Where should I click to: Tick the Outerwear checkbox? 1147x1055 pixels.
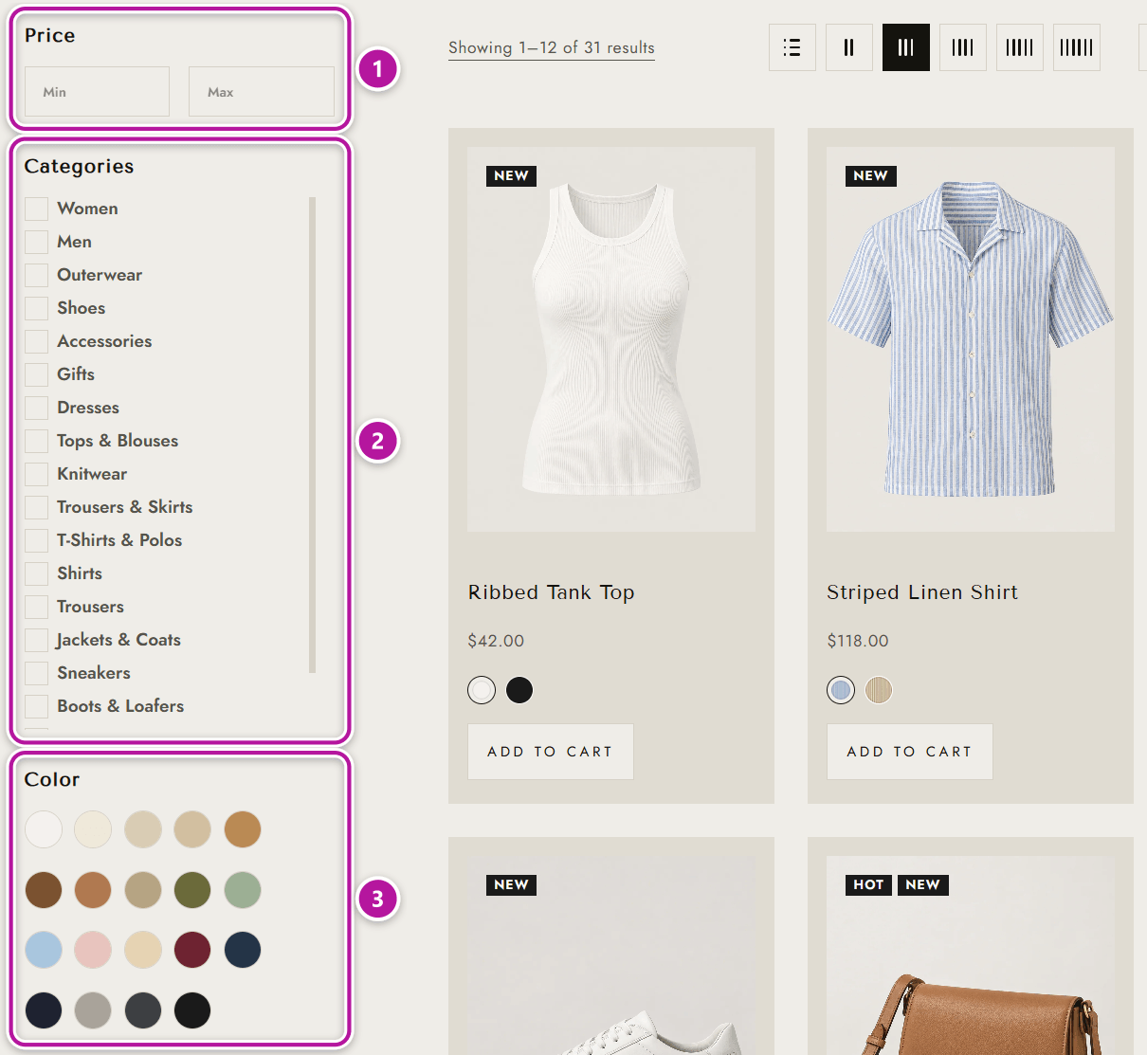[x=36, y=275]
